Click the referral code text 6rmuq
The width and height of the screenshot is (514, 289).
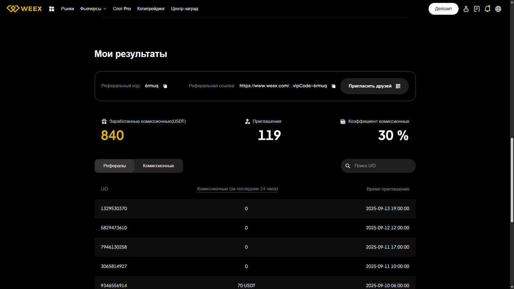click(x=152, y=86)
